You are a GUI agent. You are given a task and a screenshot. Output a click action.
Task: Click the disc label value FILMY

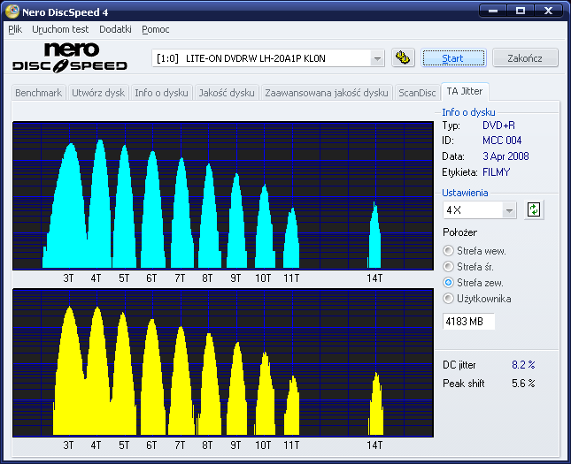[x=496, y=172]
